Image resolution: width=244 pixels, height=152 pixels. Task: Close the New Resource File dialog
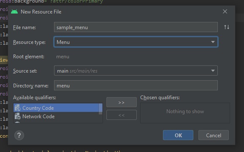pos(225,11)
